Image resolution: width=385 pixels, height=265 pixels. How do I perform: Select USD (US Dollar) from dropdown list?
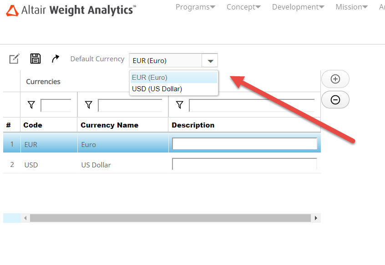157,89
